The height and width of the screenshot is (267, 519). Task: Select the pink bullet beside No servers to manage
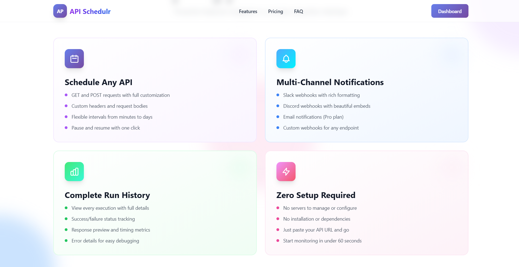click(278, 208)
